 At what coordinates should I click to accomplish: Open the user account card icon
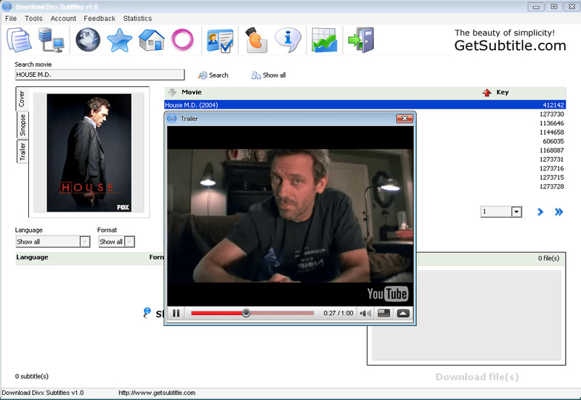coord(220,41)
